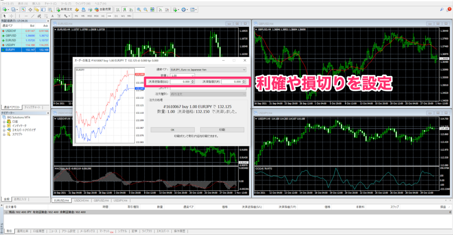Open search magnifier at top right
The width and height of the screenshot is (453, 235).
pyautogui.click(x=442, y=10)
